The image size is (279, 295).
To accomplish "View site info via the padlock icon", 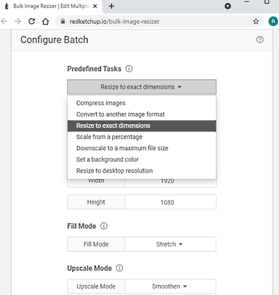I will point(63,21).
